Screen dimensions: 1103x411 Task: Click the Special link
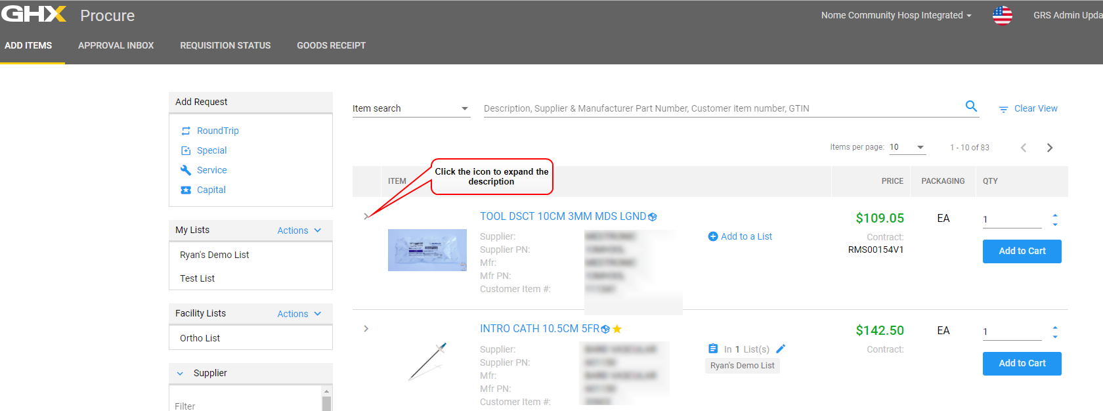pos(211,150)
